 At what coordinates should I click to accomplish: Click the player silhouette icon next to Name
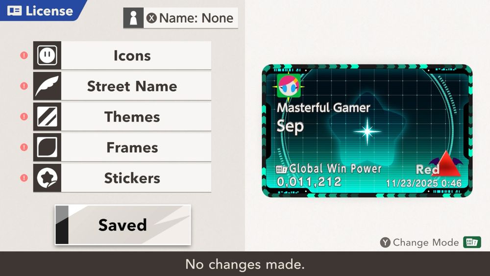pos(133,18)
